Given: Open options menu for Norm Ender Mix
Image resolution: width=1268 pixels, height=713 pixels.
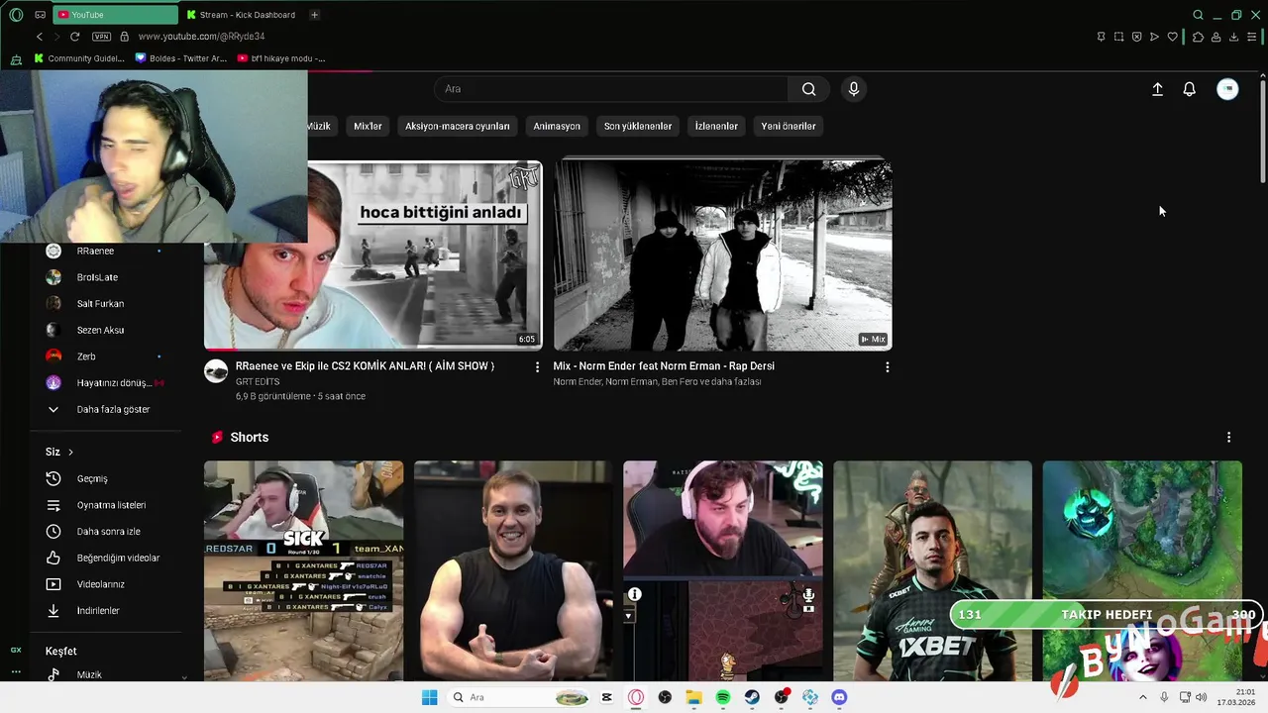Looking at the screenshot, I should coord(887,367).
